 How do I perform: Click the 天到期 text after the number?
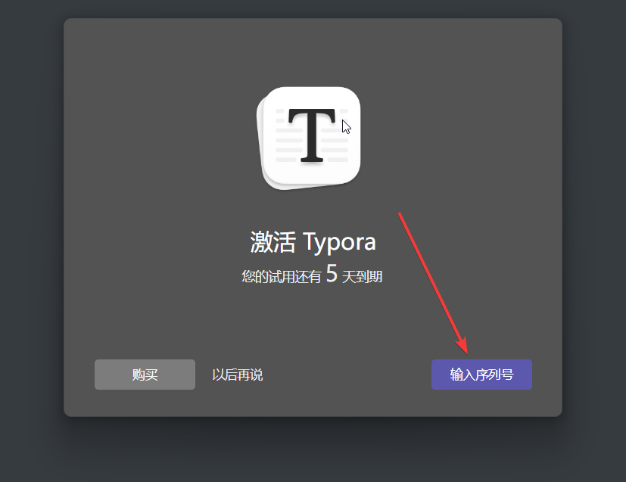[362, 277]
